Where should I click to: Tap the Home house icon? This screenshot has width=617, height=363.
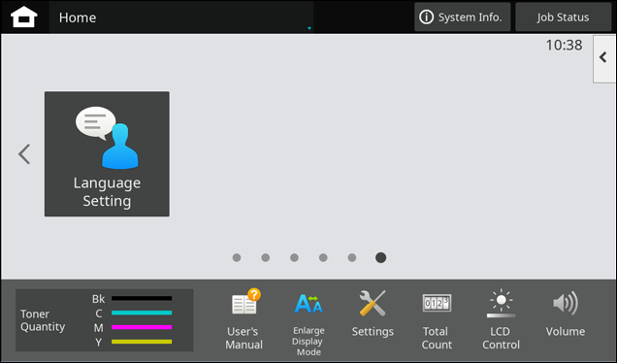(24, 16)
